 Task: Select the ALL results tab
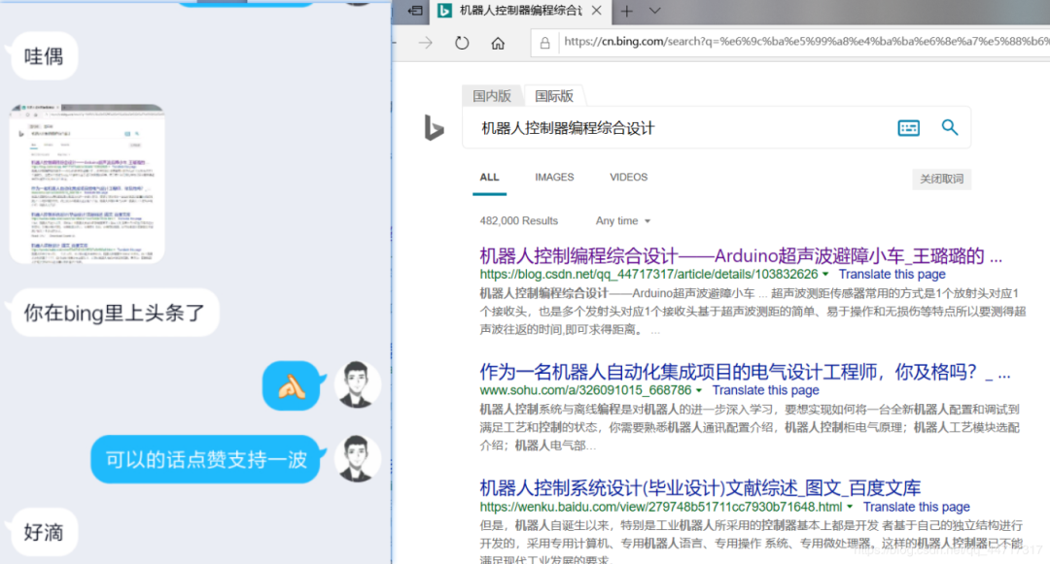489,177
